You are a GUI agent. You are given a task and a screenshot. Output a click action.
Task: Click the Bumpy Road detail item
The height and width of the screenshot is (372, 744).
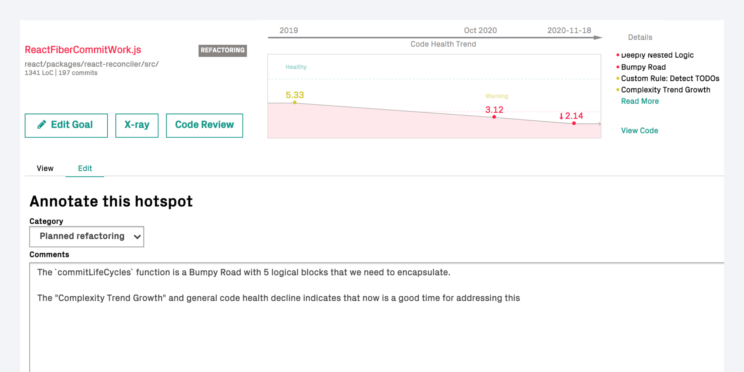(643, 67)
